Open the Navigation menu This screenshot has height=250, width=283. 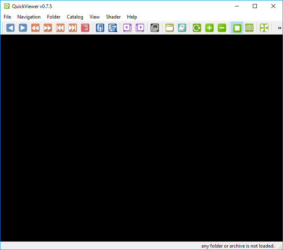coord(29,17)
